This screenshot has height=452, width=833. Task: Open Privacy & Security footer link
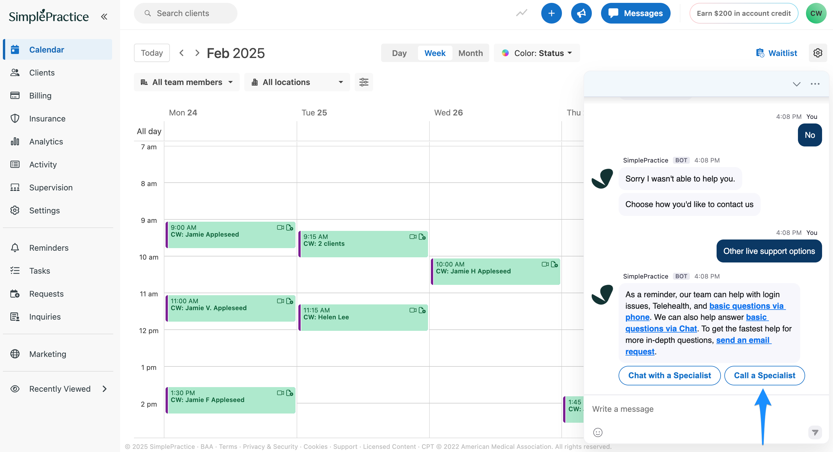(x=270, y=447)
